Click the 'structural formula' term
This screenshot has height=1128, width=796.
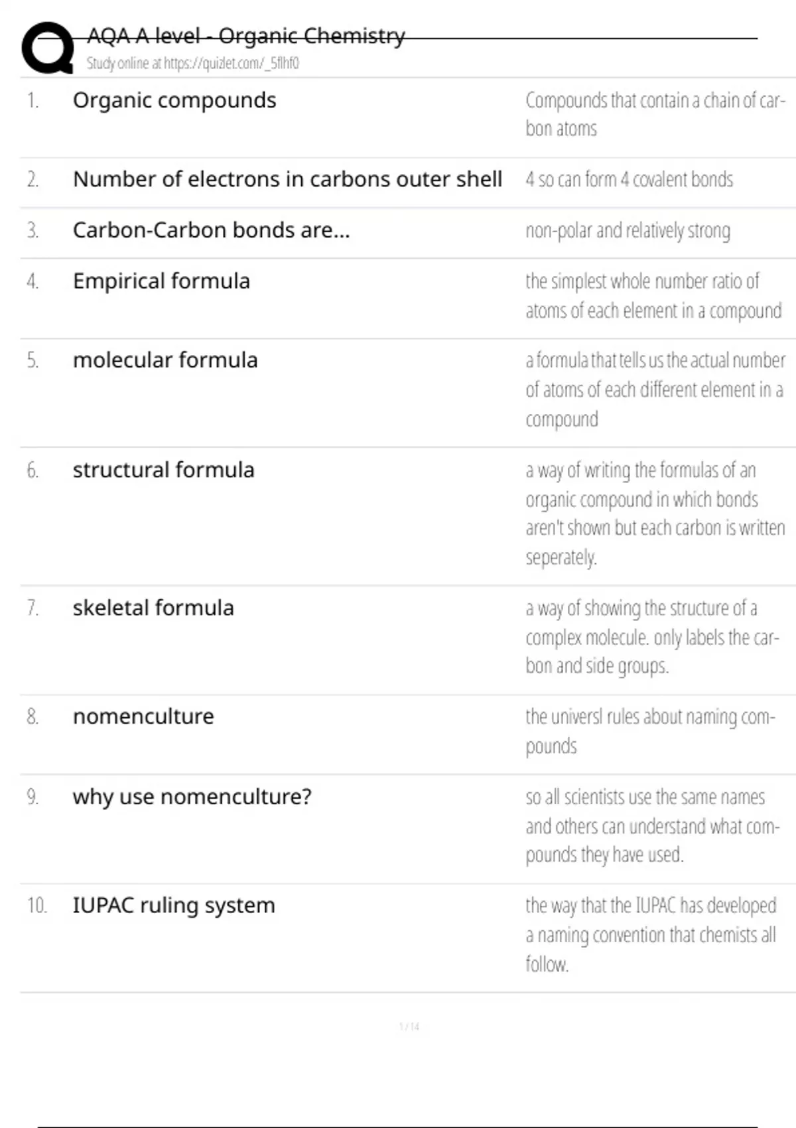point(163,470)
